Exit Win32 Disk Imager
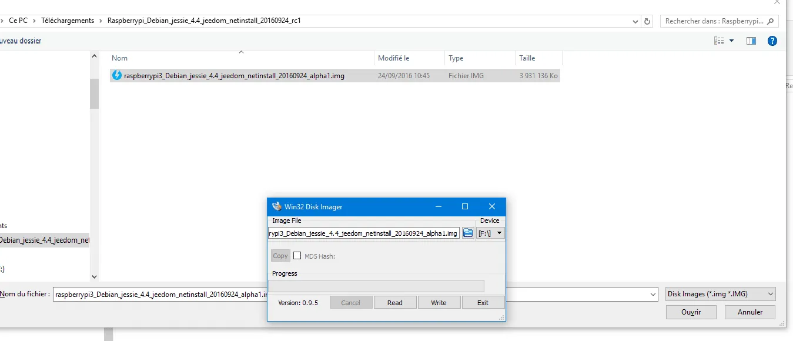This screenshot has width=793, height=341. [x=483, y=303]
